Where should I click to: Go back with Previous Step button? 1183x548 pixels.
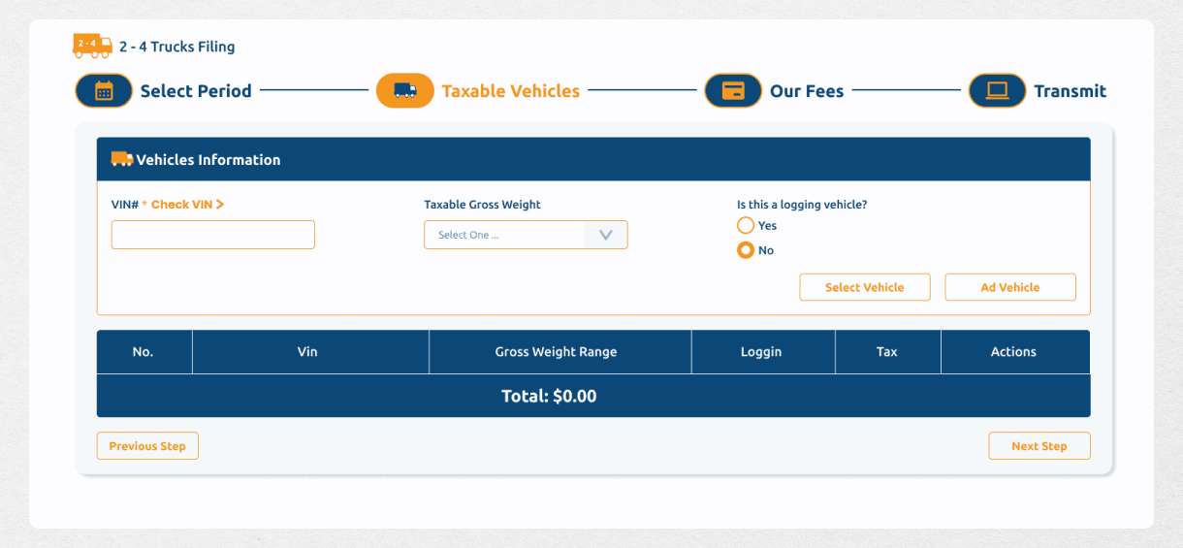click(147, 446)
